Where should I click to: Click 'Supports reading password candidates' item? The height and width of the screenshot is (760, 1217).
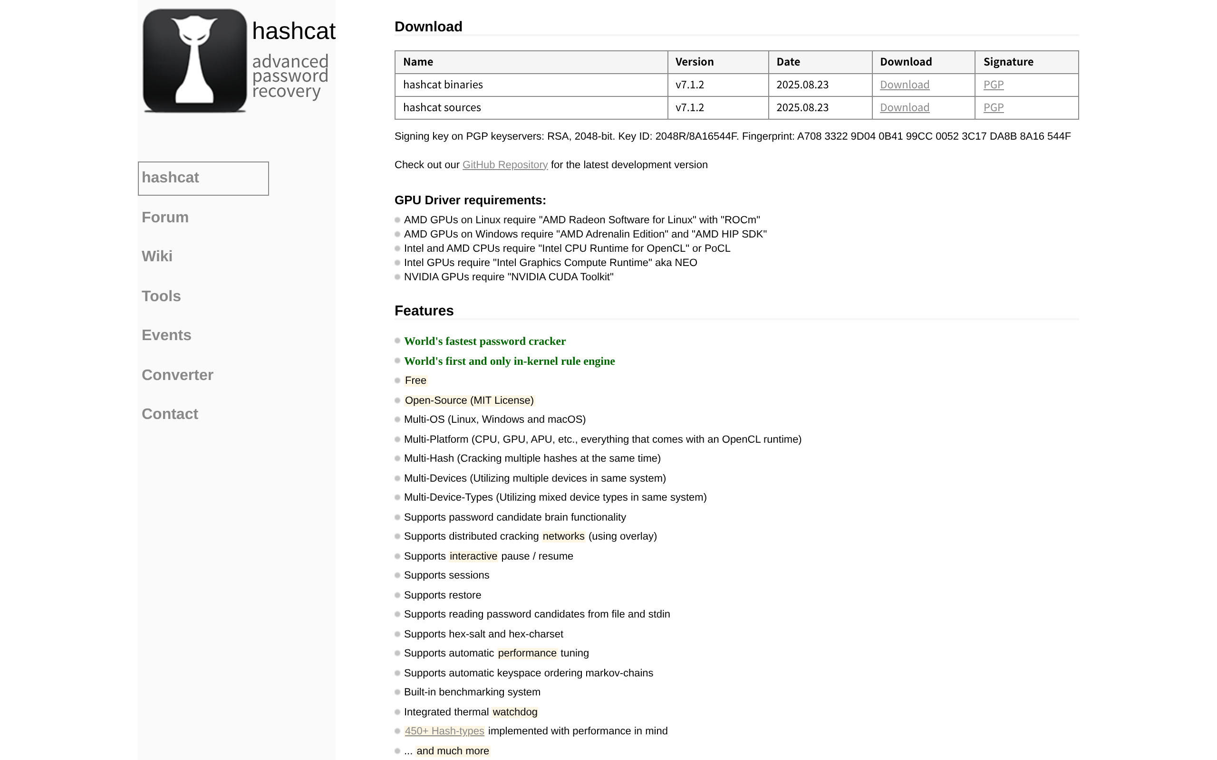[537, 614]
